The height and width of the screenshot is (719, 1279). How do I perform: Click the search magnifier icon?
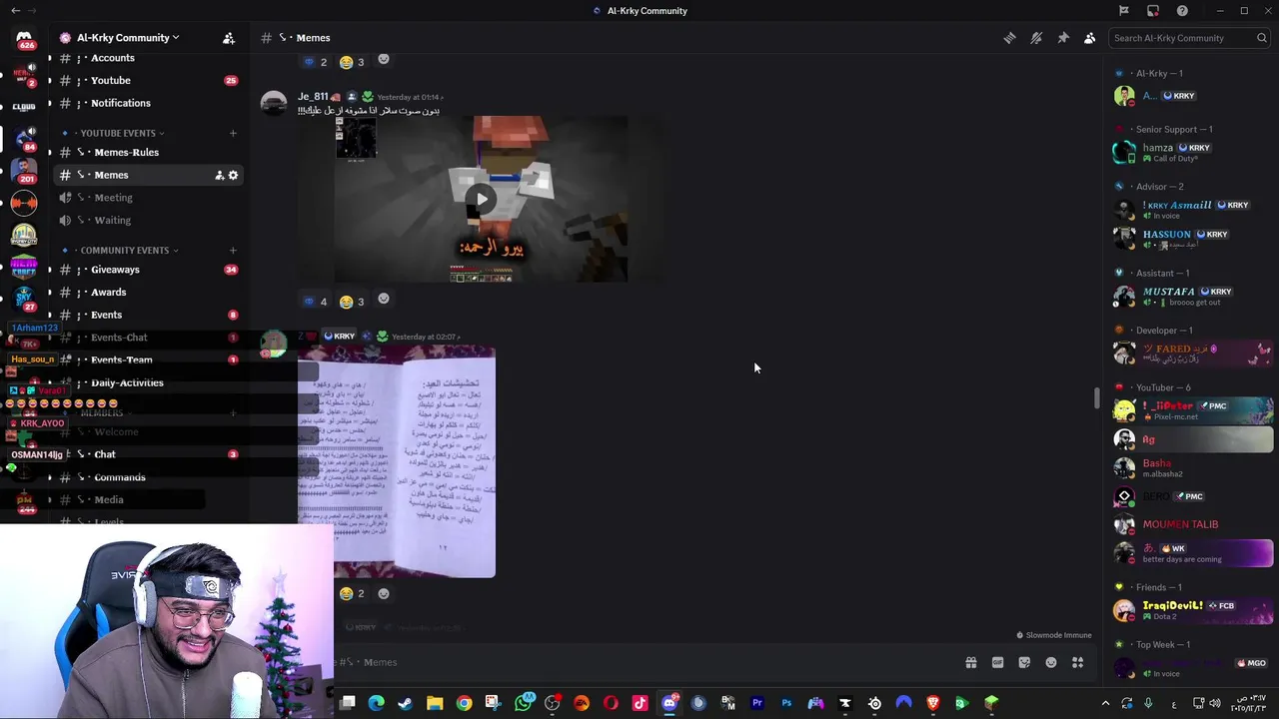coord(1262,38)
